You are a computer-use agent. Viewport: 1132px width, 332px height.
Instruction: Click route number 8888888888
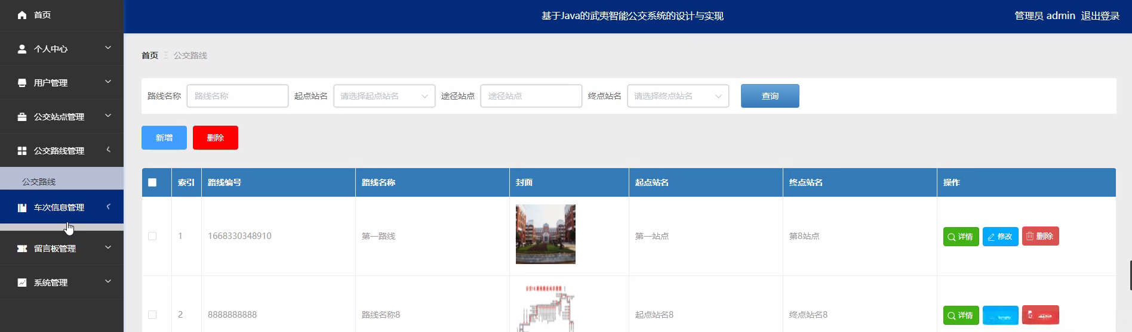pyautogui.click(x=232, y=315)
